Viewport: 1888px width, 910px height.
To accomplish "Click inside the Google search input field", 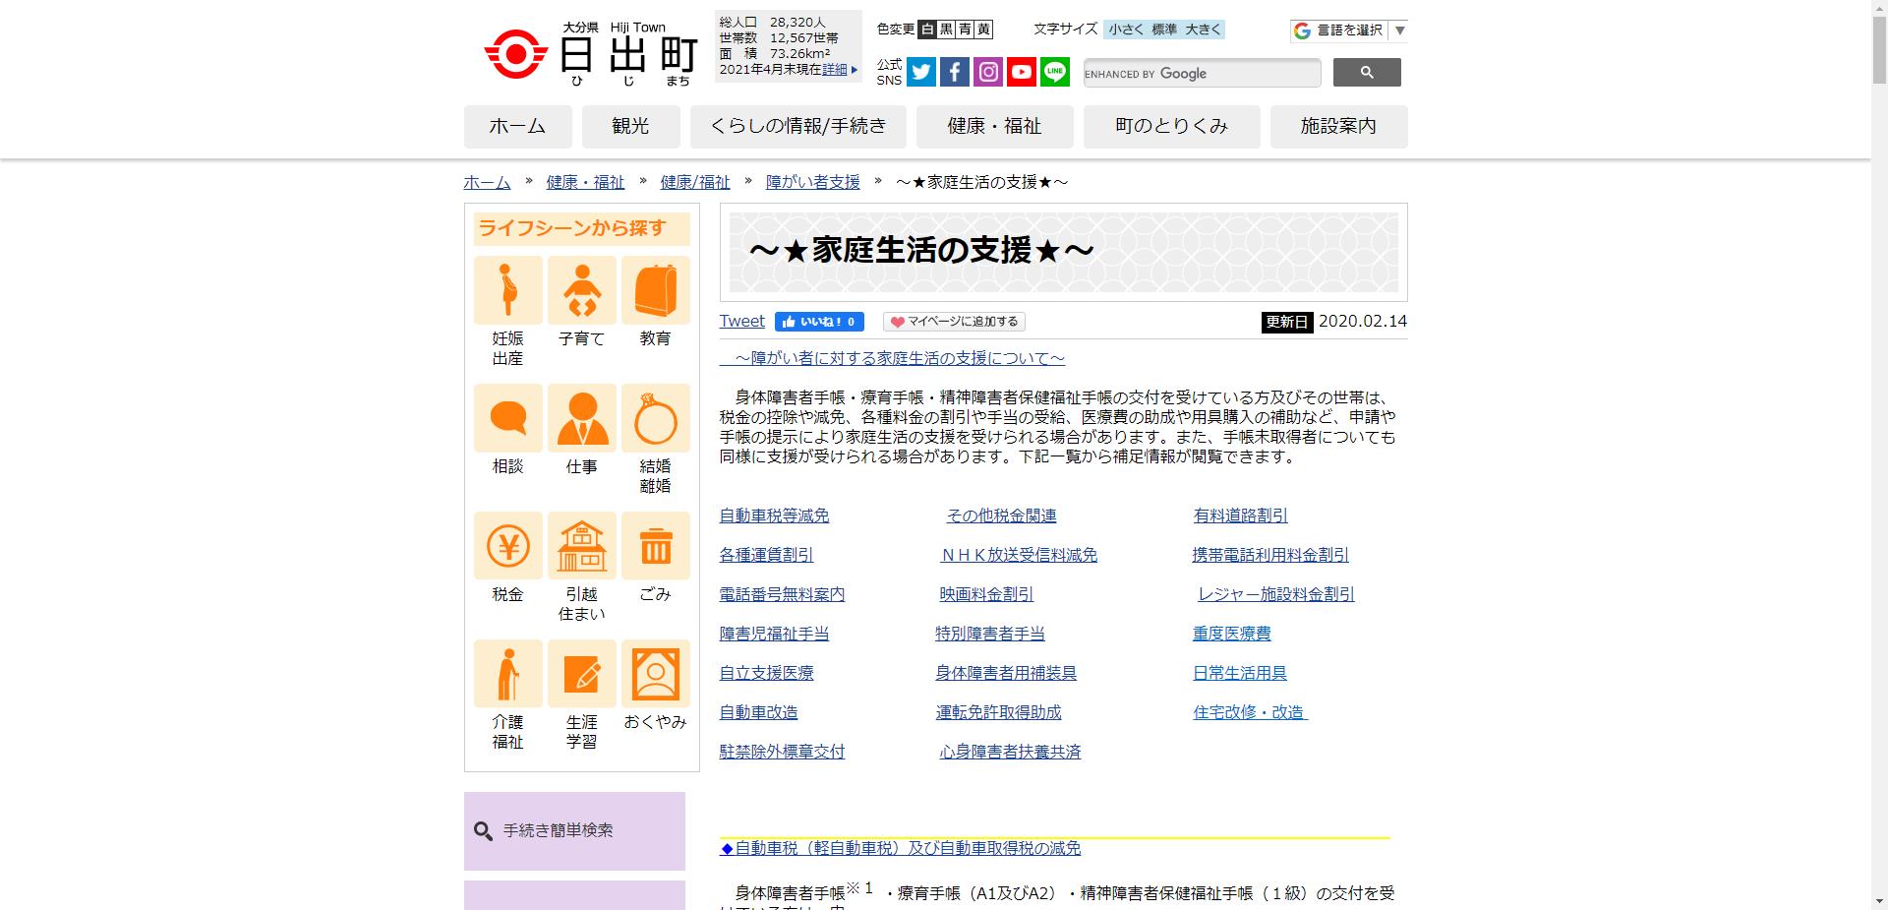I will (x=1200, y=72).
